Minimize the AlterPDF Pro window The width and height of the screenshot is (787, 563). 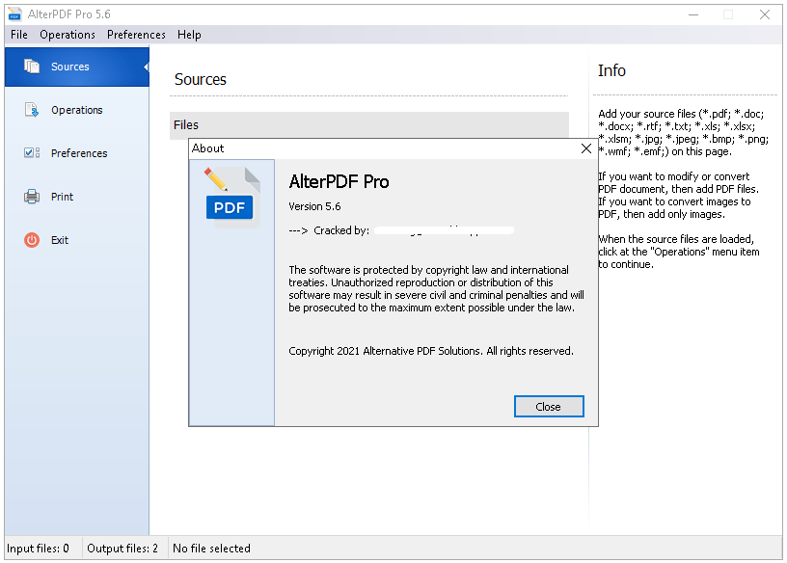pos(693,14)
